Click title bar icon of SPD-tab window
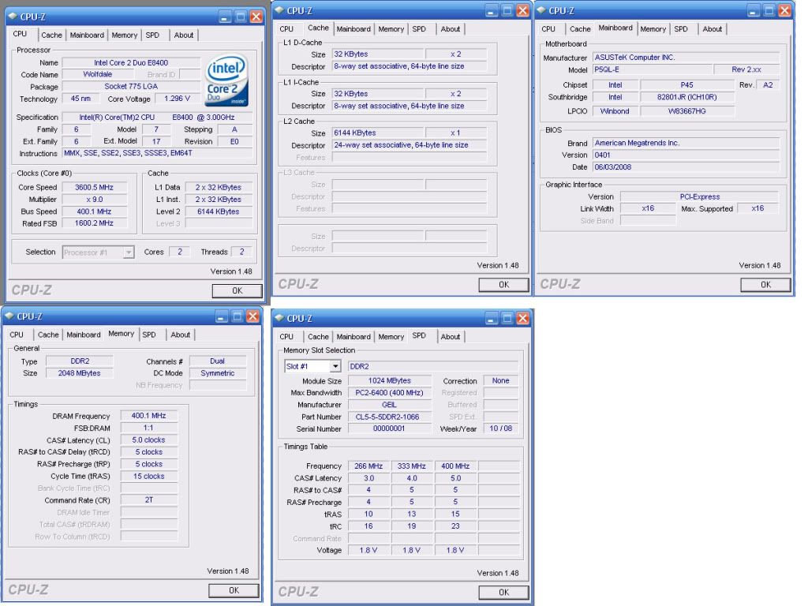 click(280, 317)
